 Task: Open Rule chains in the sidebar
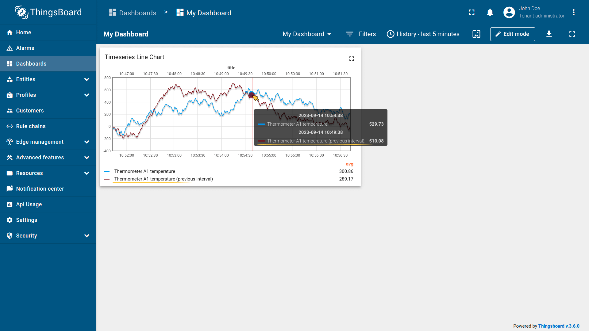[31, 126]
